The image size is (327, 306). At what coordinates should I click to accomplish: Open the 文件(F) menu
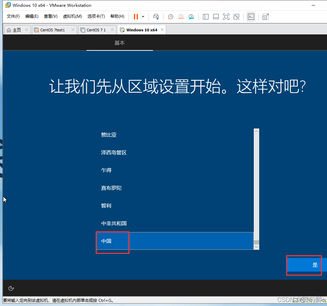(x=13, y=16)
